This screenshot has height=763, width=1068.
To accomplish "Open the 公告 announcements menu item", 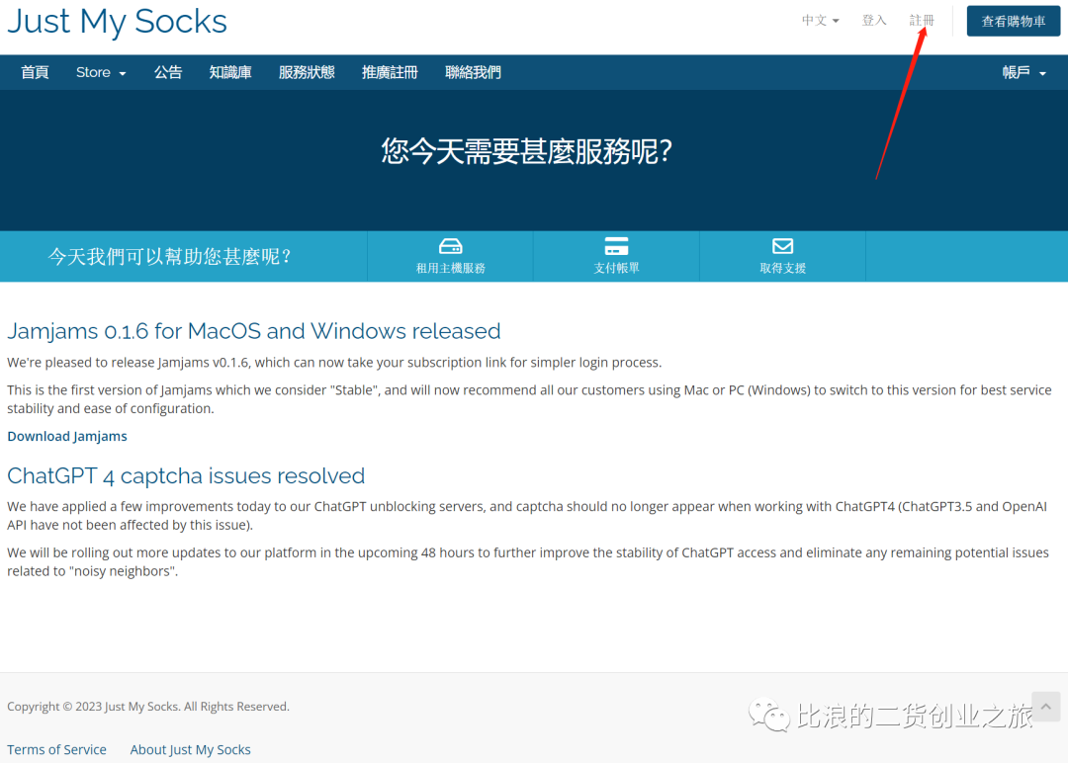I will point(167,72).
